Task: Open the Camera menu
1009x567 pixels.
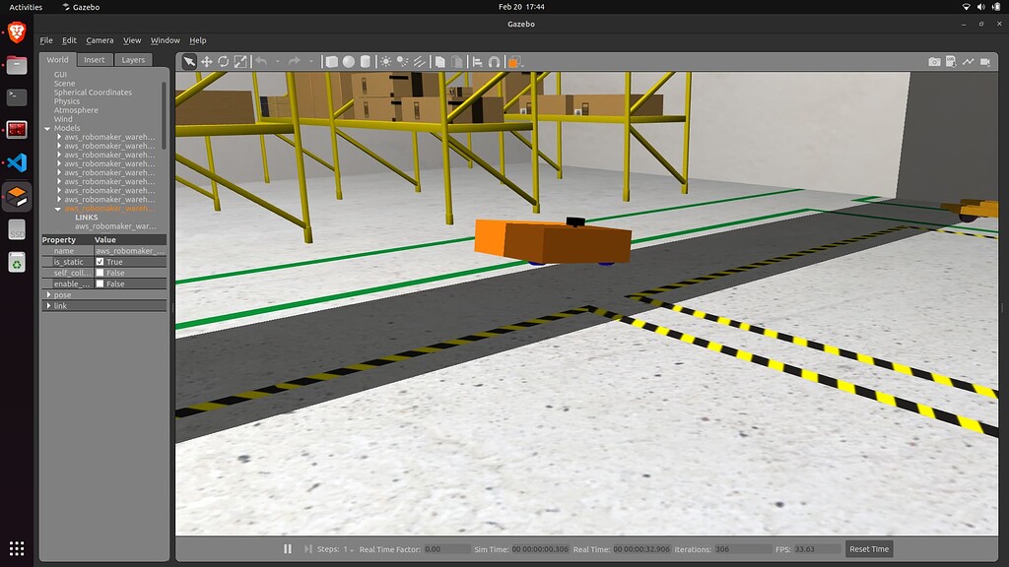Action: click(x=101, y=40)
